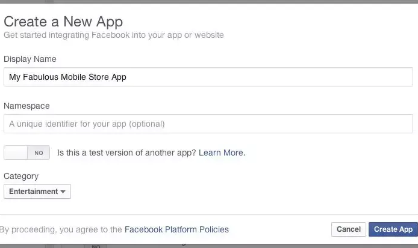The image size is (418, 248).
Task: Click the NO label on test switch
Action: point(39,153)
